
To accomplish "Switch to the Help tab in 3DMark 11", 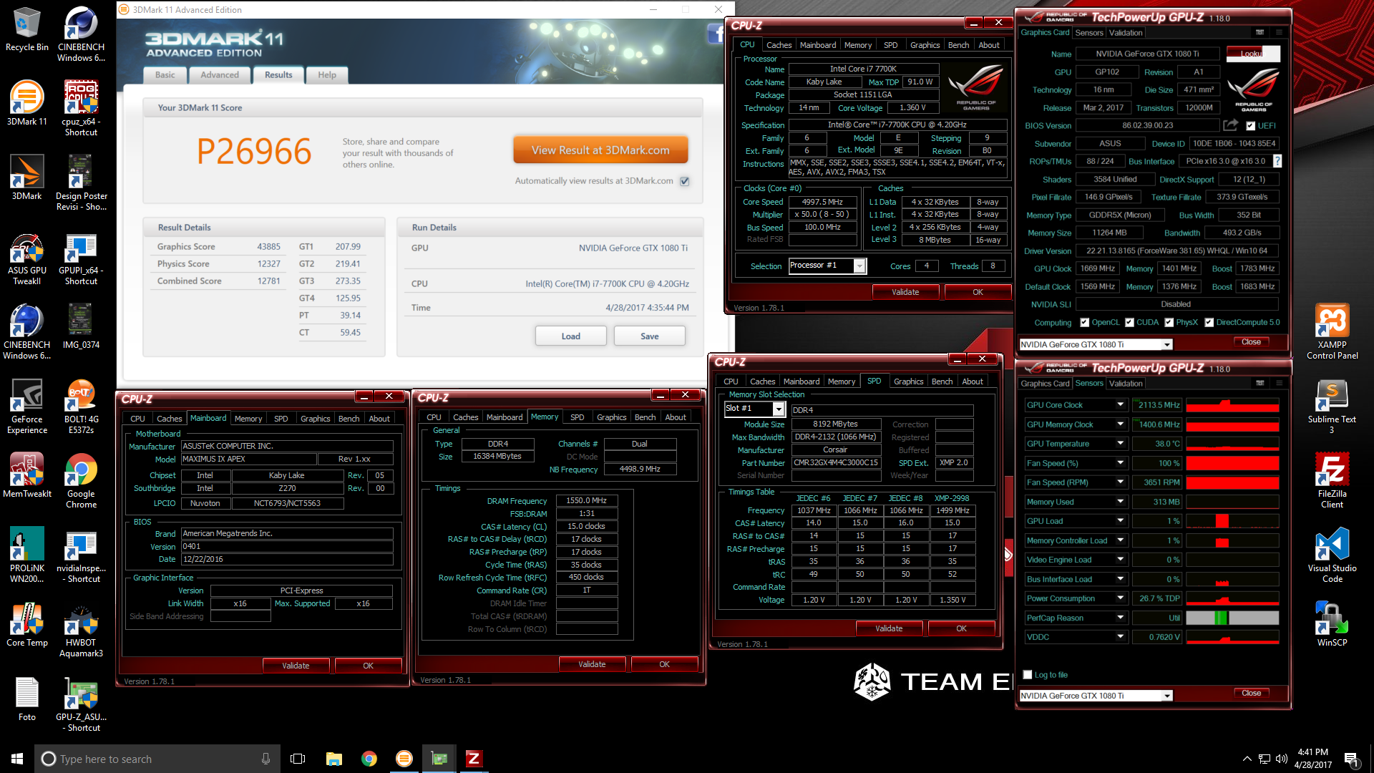I will [327, 75].
